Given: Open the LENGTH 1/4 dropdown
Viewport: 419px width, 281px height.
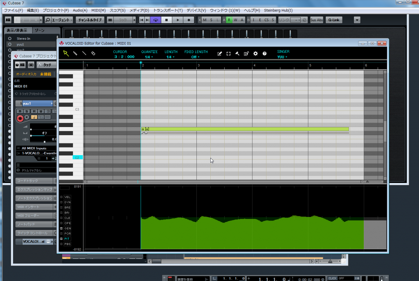Looking at the screenshot, I should pos(170,57).
